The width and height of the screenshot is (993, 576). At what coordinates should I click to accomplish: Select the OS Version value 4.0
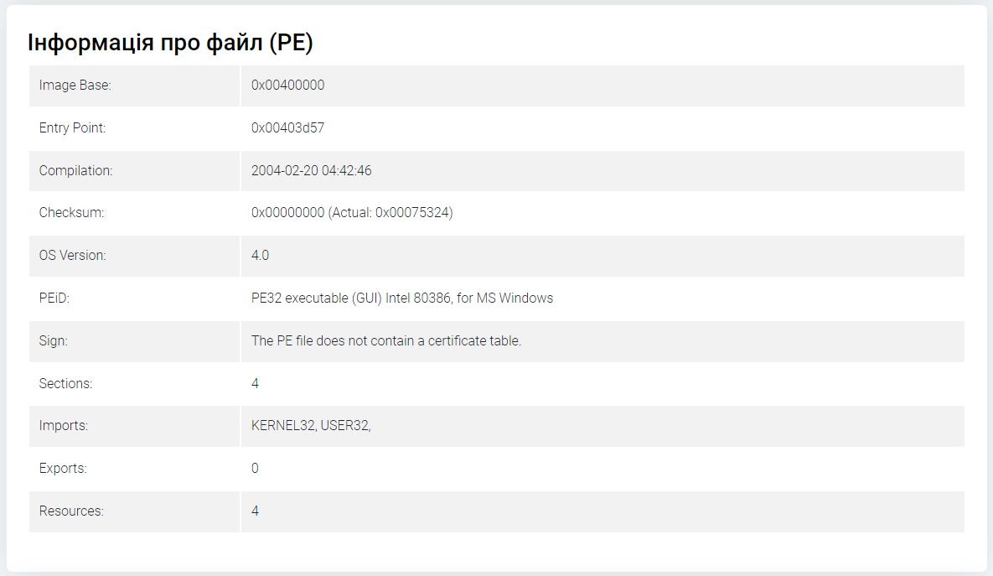[260, 256]
